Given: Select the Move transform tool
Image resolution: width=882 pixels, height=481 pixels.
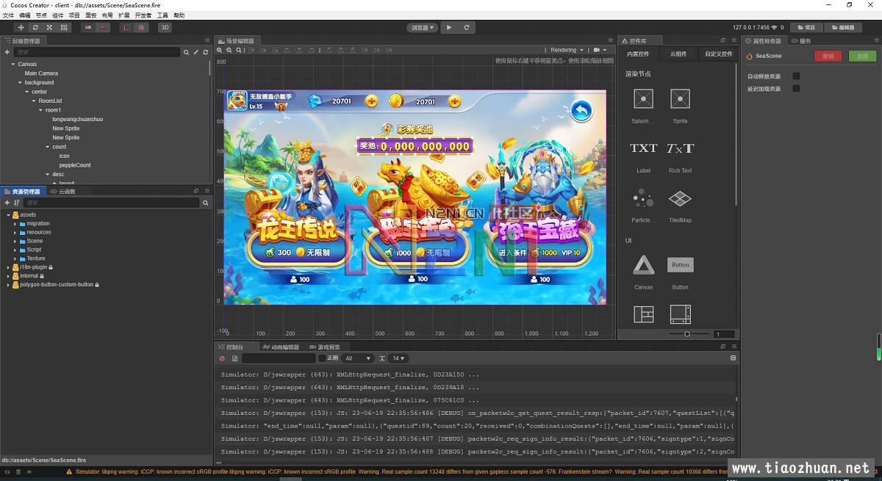Looking at the screenshot, I should [x=21, y=27].
